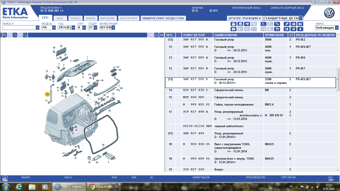340x191 pixels.
Task: Select part row 3AF 827 550 D
Action: 250,83
